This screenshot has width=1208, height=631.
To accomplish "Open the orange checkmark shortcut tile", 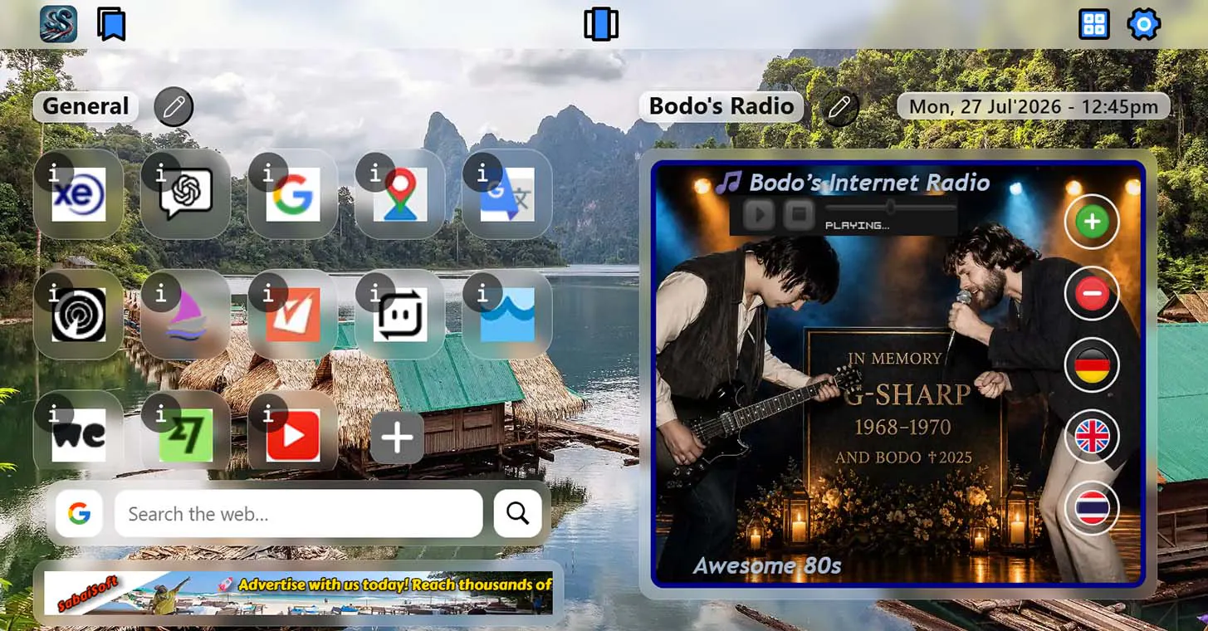I will 293,315.
